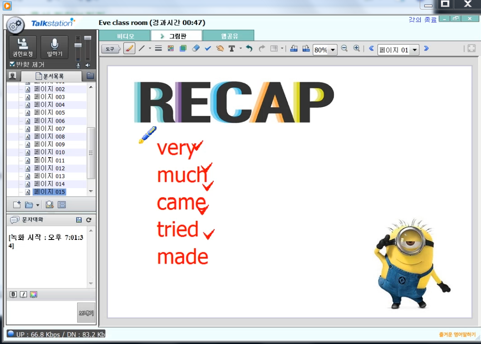Toggle bold formatting in chat
Viewport: 481px width, 344px height.
pos(13,294)
